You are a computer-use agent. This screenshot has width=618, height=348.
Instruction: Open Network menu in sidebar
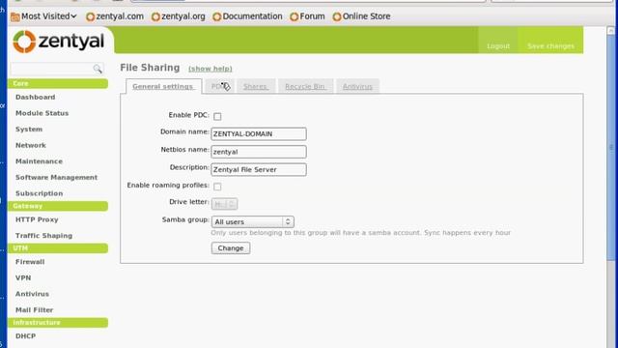(31, 146)
